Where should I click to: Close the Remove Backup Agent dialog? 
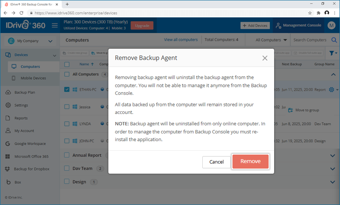click(x=265, y=58)
